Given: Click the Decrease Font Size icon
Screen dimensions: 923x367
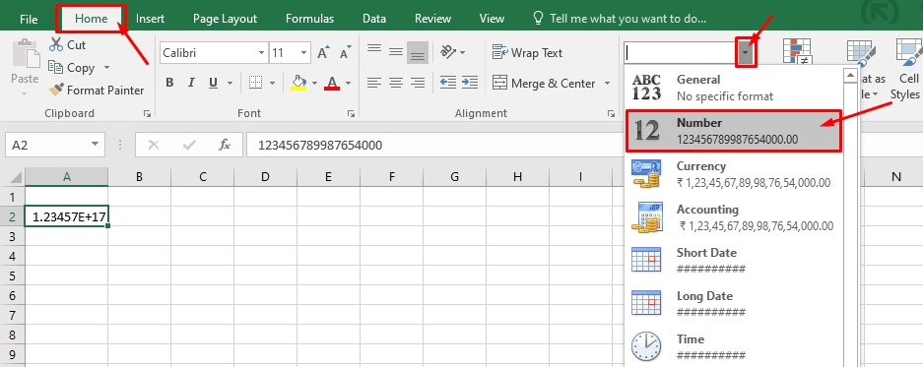Looking at the screenshot, I should pyautogui.click(x=345, y=52).
